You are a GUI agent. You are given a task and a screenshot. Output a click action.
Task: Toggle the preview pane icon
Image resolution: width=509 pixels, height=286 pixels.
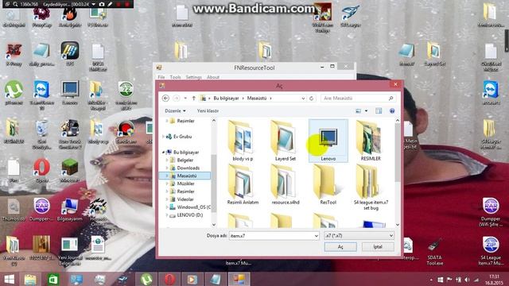pos(379,111)
